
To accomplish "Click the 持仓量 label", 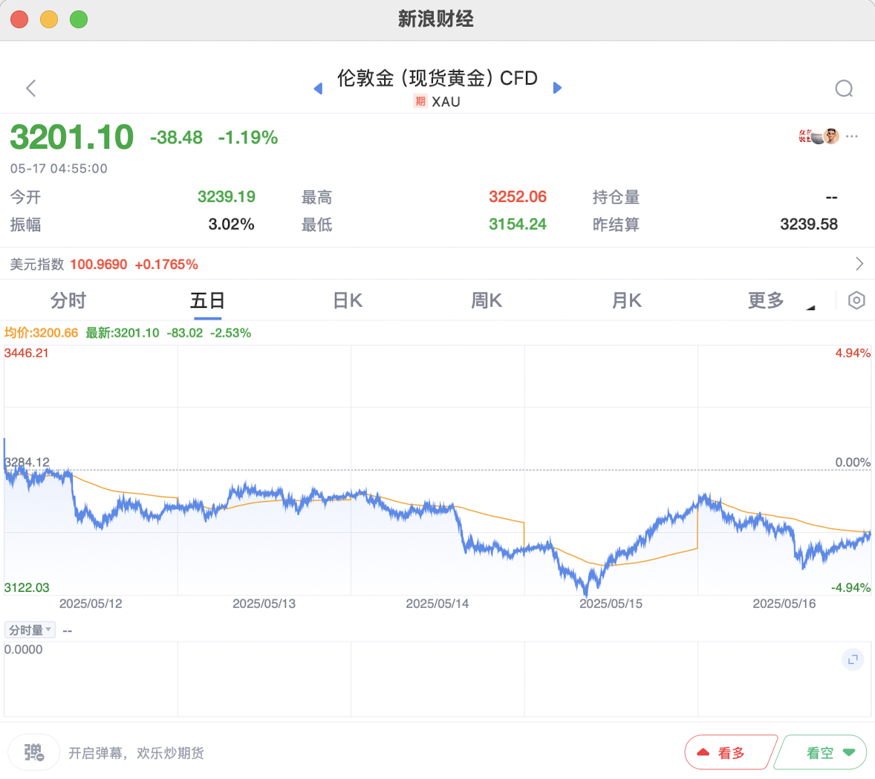I will (x=616, y=196).
